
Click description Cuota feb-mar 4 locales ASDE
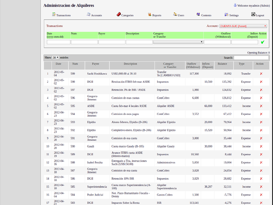tap(129, 106)
